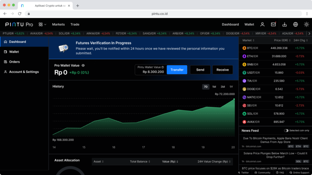Viewport: 312px width, 175px height.
Task: Select Orders in the sidebar
Action: pyautogui.click(x=24, y=62)
